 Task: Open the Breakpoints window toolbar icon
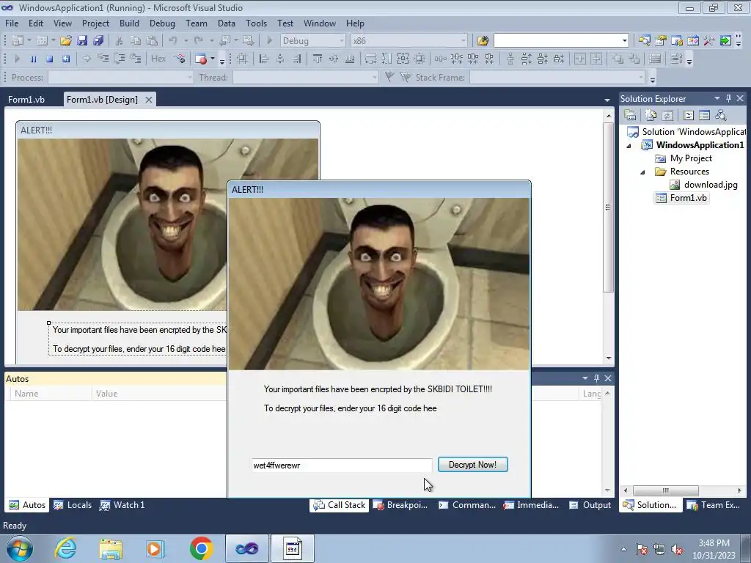pos(201,59)
